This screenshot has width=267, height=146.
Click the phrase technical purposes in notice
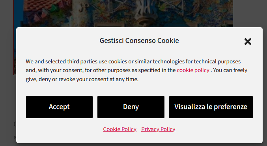pyautogui.click(x=217, y=61)
